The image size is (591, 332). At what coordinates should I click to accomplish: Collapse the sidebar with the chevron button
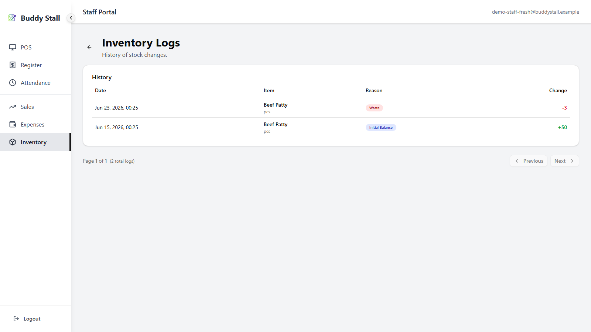click(x=71, y=18)
